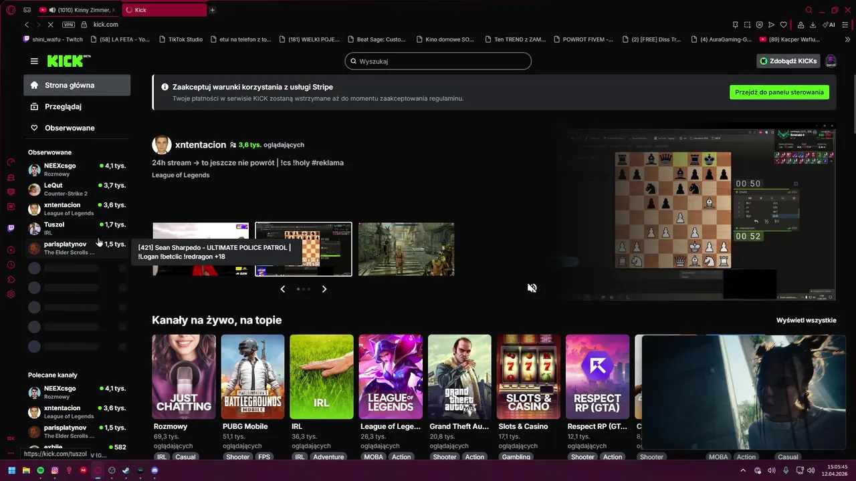Open the Just Chatting Rozmowy category card
The width and height of the screenshot is (856, 481).
tap(184, 377)
